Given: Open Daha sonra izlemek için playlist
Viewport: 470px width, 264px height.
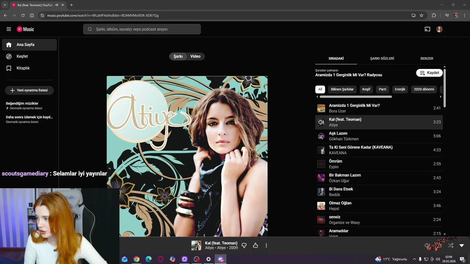Looking at the screenshot, I should [29, 119].
